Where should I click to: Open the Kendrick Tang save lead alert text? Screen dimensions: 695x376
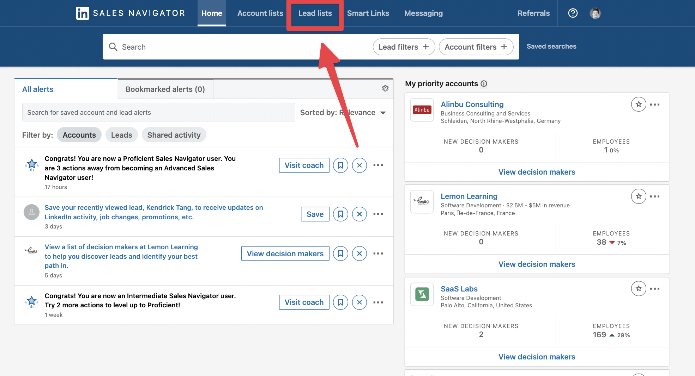click(x=154, y=212)
